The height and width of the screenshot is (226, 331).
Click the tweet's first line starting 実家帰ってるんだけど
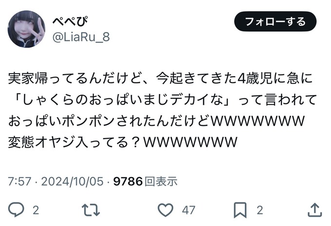[161, 78]
